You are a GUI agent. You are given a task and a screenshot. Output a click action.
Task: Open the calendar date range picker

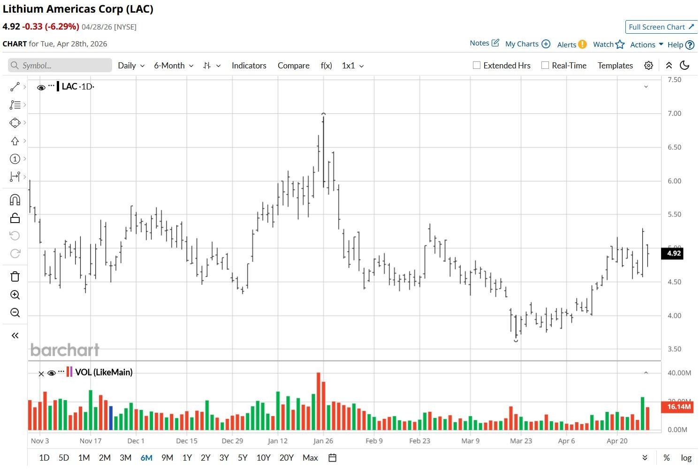[332, 458]
